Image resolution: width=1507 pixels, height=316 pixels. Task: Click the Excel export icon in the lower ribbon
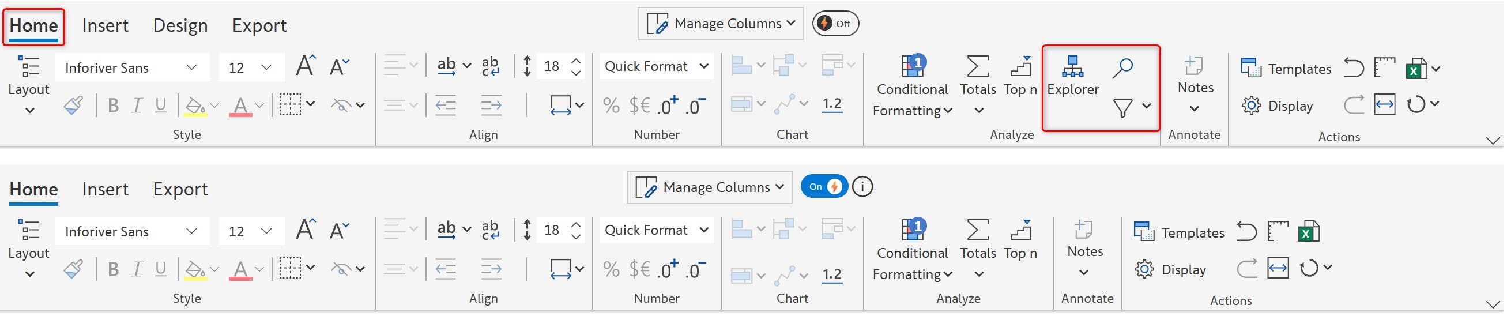click(1308, 232)
